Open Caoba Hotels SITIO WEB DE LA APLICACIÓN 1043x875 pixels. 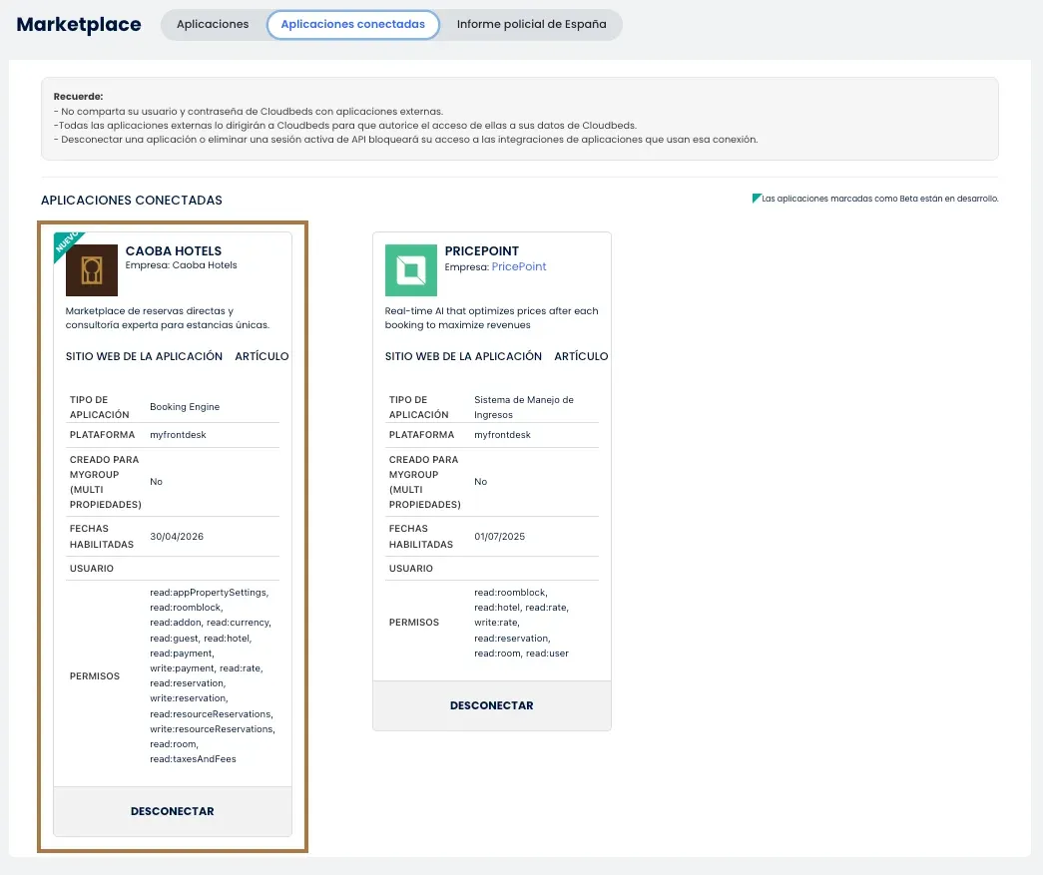coord(144,356)
